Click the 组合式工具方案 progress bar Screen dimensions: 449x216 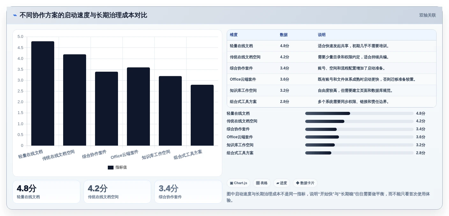[x=359, y=153]
